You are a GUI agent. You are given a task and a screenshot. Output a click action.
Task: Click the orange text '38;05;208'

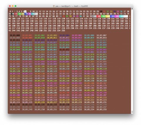click(15, 97)
